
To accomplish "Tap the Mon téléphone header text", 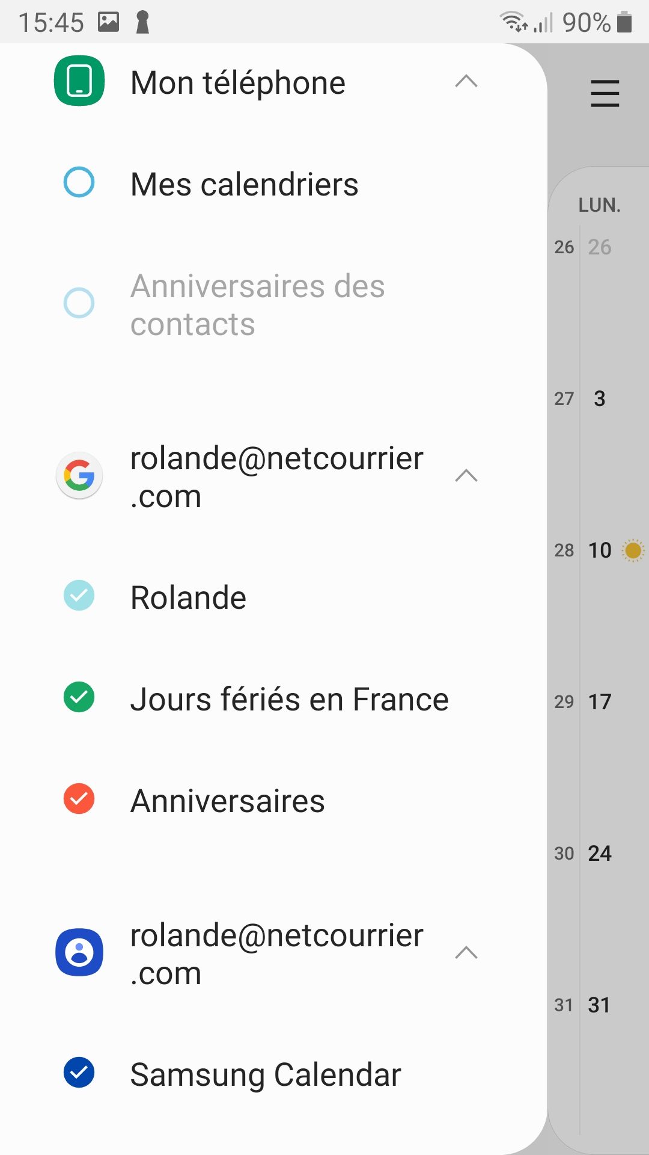I will (238, 82).
